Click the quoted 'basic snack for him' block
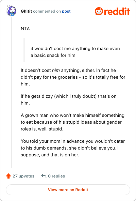This screenshot has width=136, height=201. click(x=75, y=52)
